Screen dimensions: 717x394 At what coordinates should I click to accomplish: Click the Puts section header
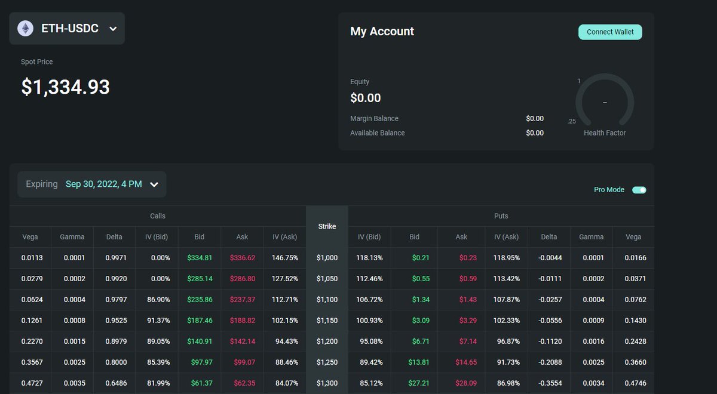coord(501,216)
